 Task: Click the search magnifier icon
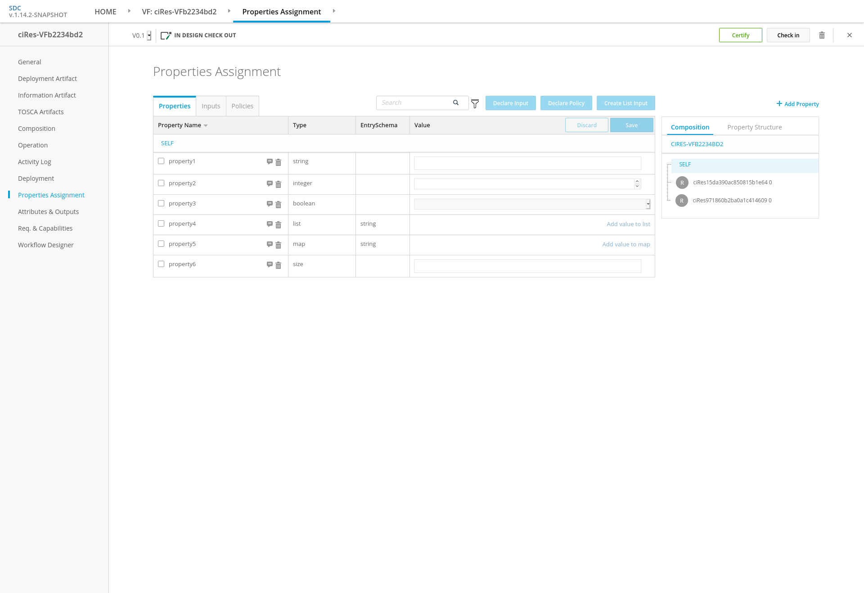[456, 103]
